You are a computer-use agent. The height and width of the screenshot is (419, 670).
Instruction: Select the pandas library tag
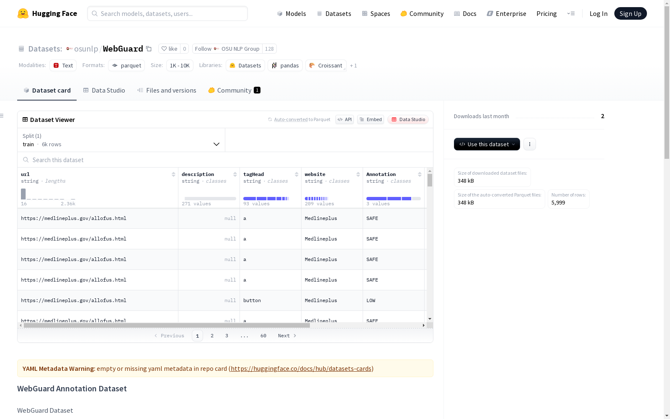[285, 65]
